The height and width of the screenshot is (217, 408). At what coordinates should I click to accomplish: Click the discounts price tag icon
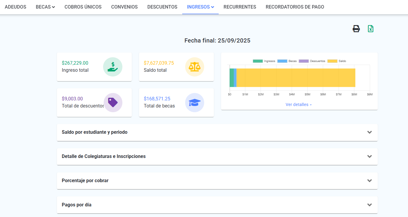click(113, 102)
